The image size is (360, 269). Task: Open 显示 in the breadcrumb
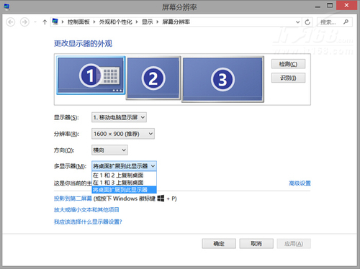click(x=147, y=22)
